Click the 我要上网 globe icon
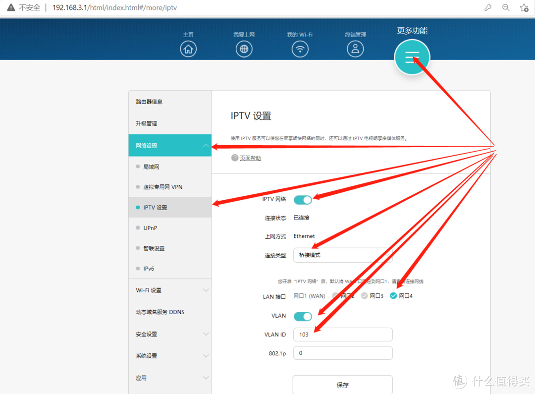 click(x=244, y=49)
